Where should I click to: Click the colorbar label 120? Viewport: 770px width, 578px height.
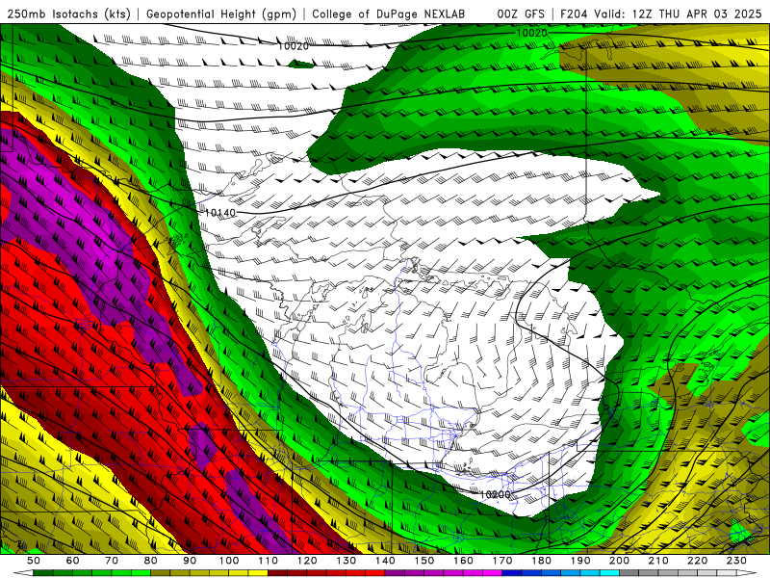point(307,561)
